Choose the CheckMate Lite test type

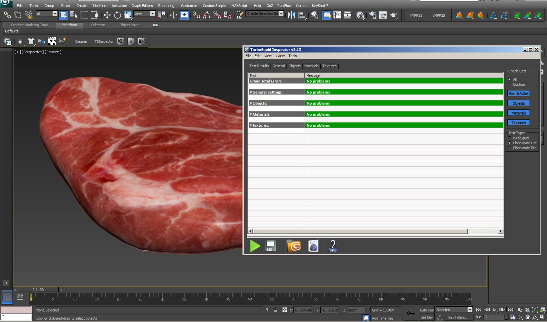pos(510,143)
